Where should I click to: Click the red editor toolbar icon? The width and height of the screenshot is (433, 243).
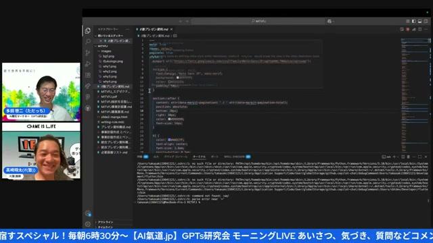click(407, 29)
